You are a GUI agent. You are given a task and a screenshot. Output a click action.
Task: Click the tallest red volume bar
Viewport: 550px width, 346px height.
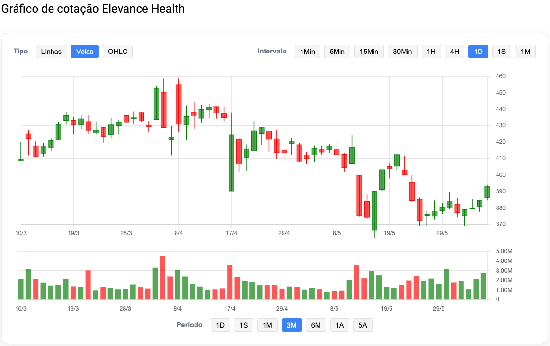[x=163, y=278]
